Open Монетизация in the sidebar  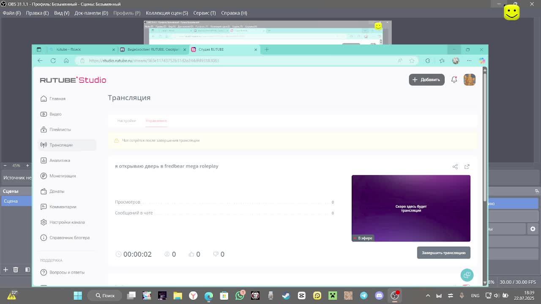point(58,176)
